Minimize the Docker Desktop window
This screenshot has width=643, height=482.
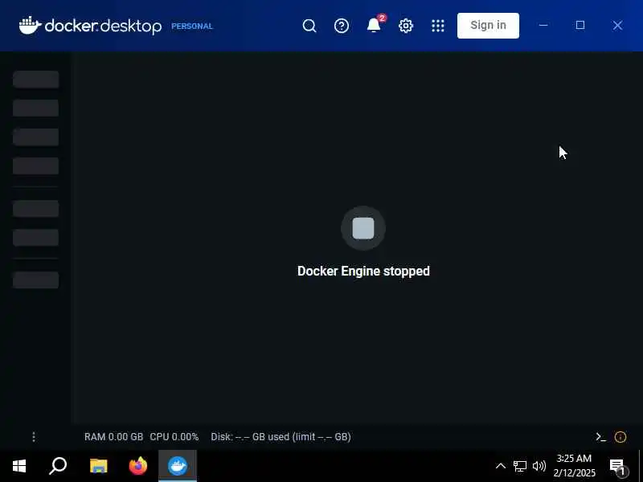[543, 26]
